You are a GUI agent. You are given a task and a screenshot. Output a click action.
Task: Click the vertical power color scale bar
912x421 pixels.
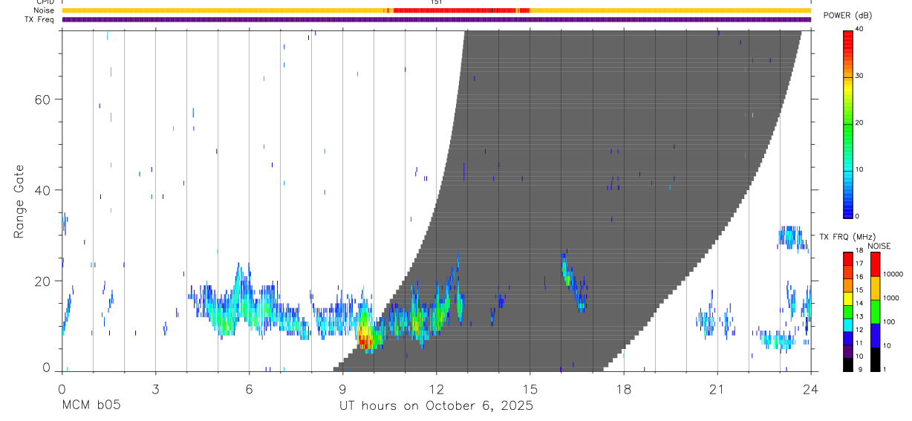pyautogui.click(x=848, y=123)
